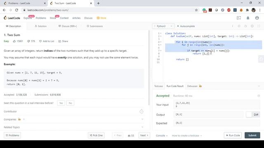Collapse the code fold arrow on line 1

(161, 33)
